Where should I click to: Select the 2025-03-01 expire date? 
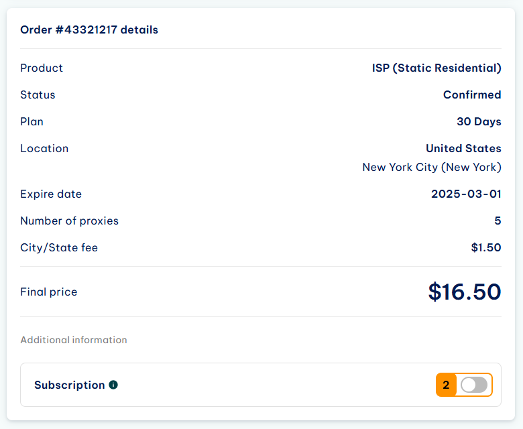[466, 194]
